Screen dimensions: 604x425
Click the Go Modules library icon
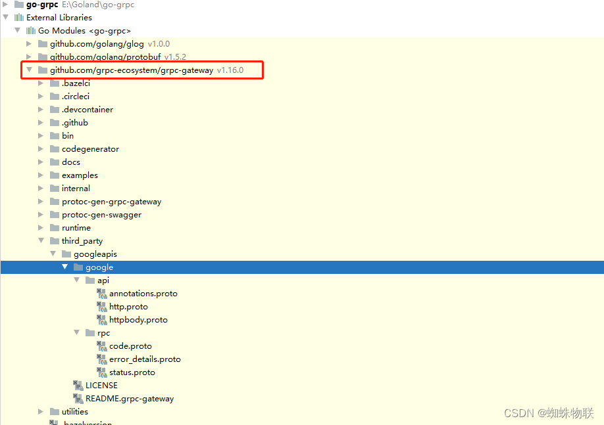[31, 30]
